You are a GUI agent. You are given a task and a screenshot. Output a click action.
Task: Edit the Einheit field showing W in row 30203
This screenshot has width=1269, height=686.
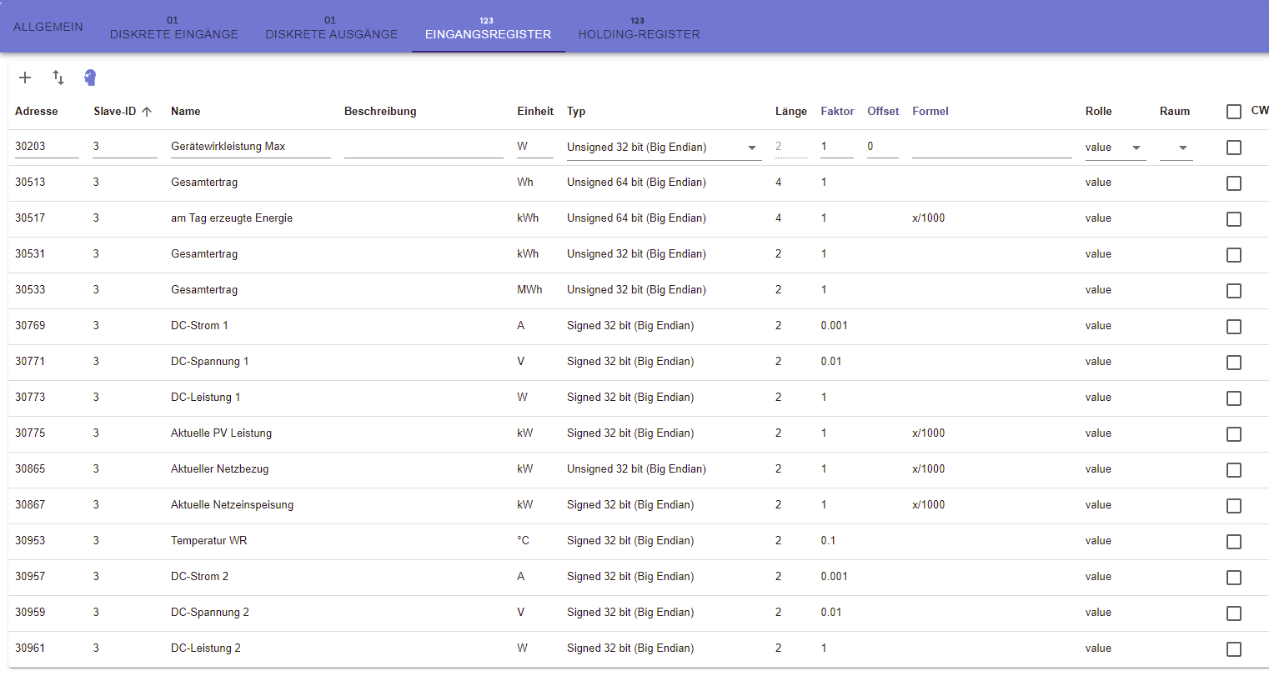535,147
